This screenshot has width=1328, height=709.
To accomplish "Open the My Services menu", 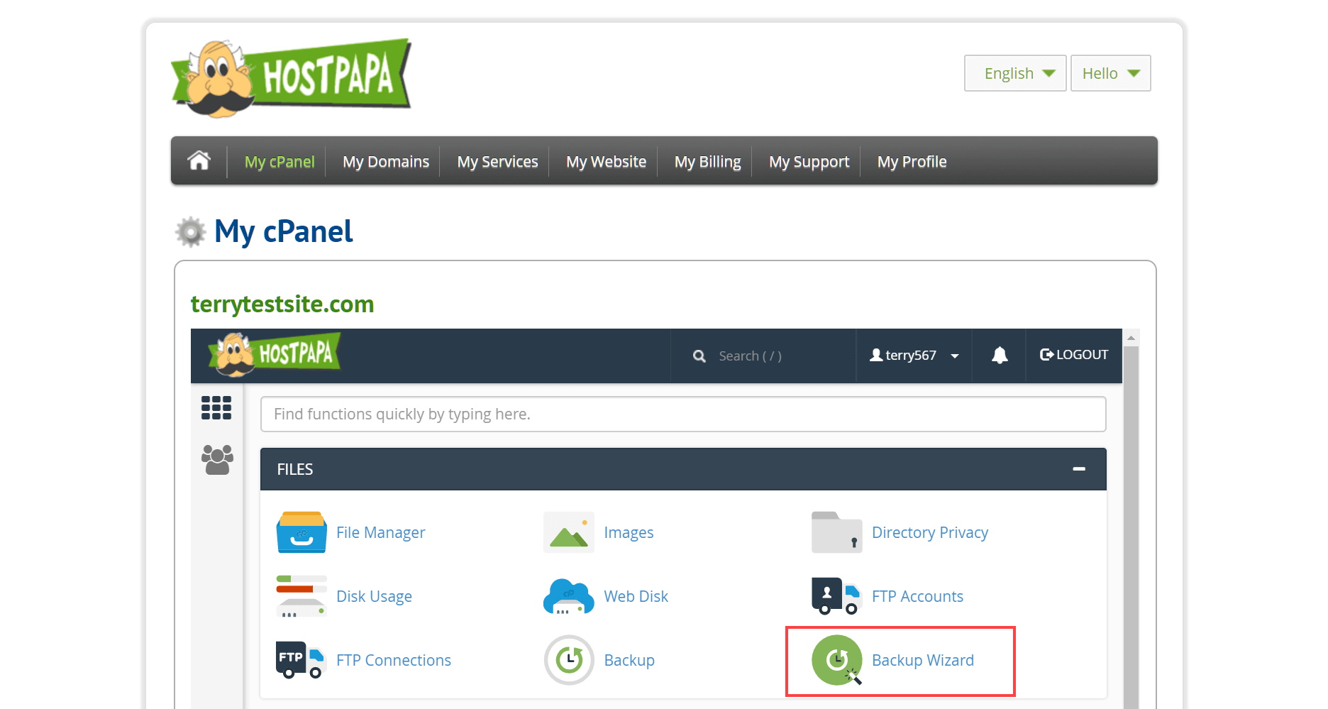I will pyautogui.click(x=498, y=162).
